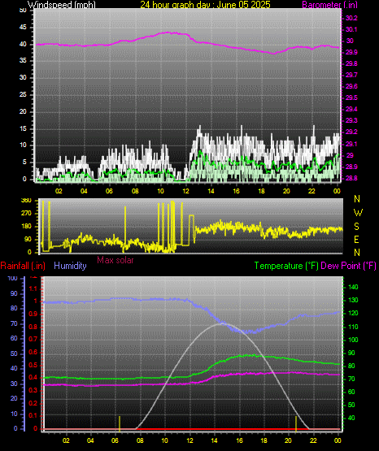Click the 110 temperature axis value

353,327
